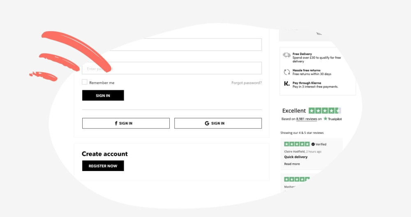Screen dimensions: 411x217
Task: Click the Trustpilot star logo
Action: click(x=326, y=119)
